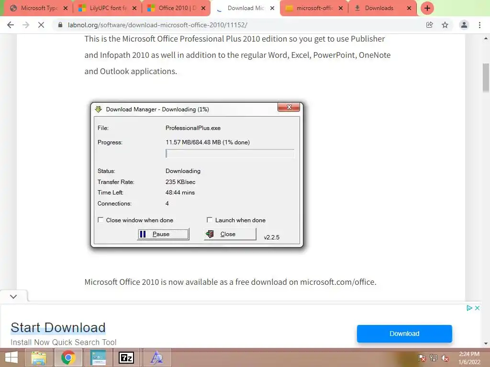The height and width of the screenshot is (367, 490).
Task: Click the 48:44 mins time left value
Action: pyautogui.click(x=180, y=193)
